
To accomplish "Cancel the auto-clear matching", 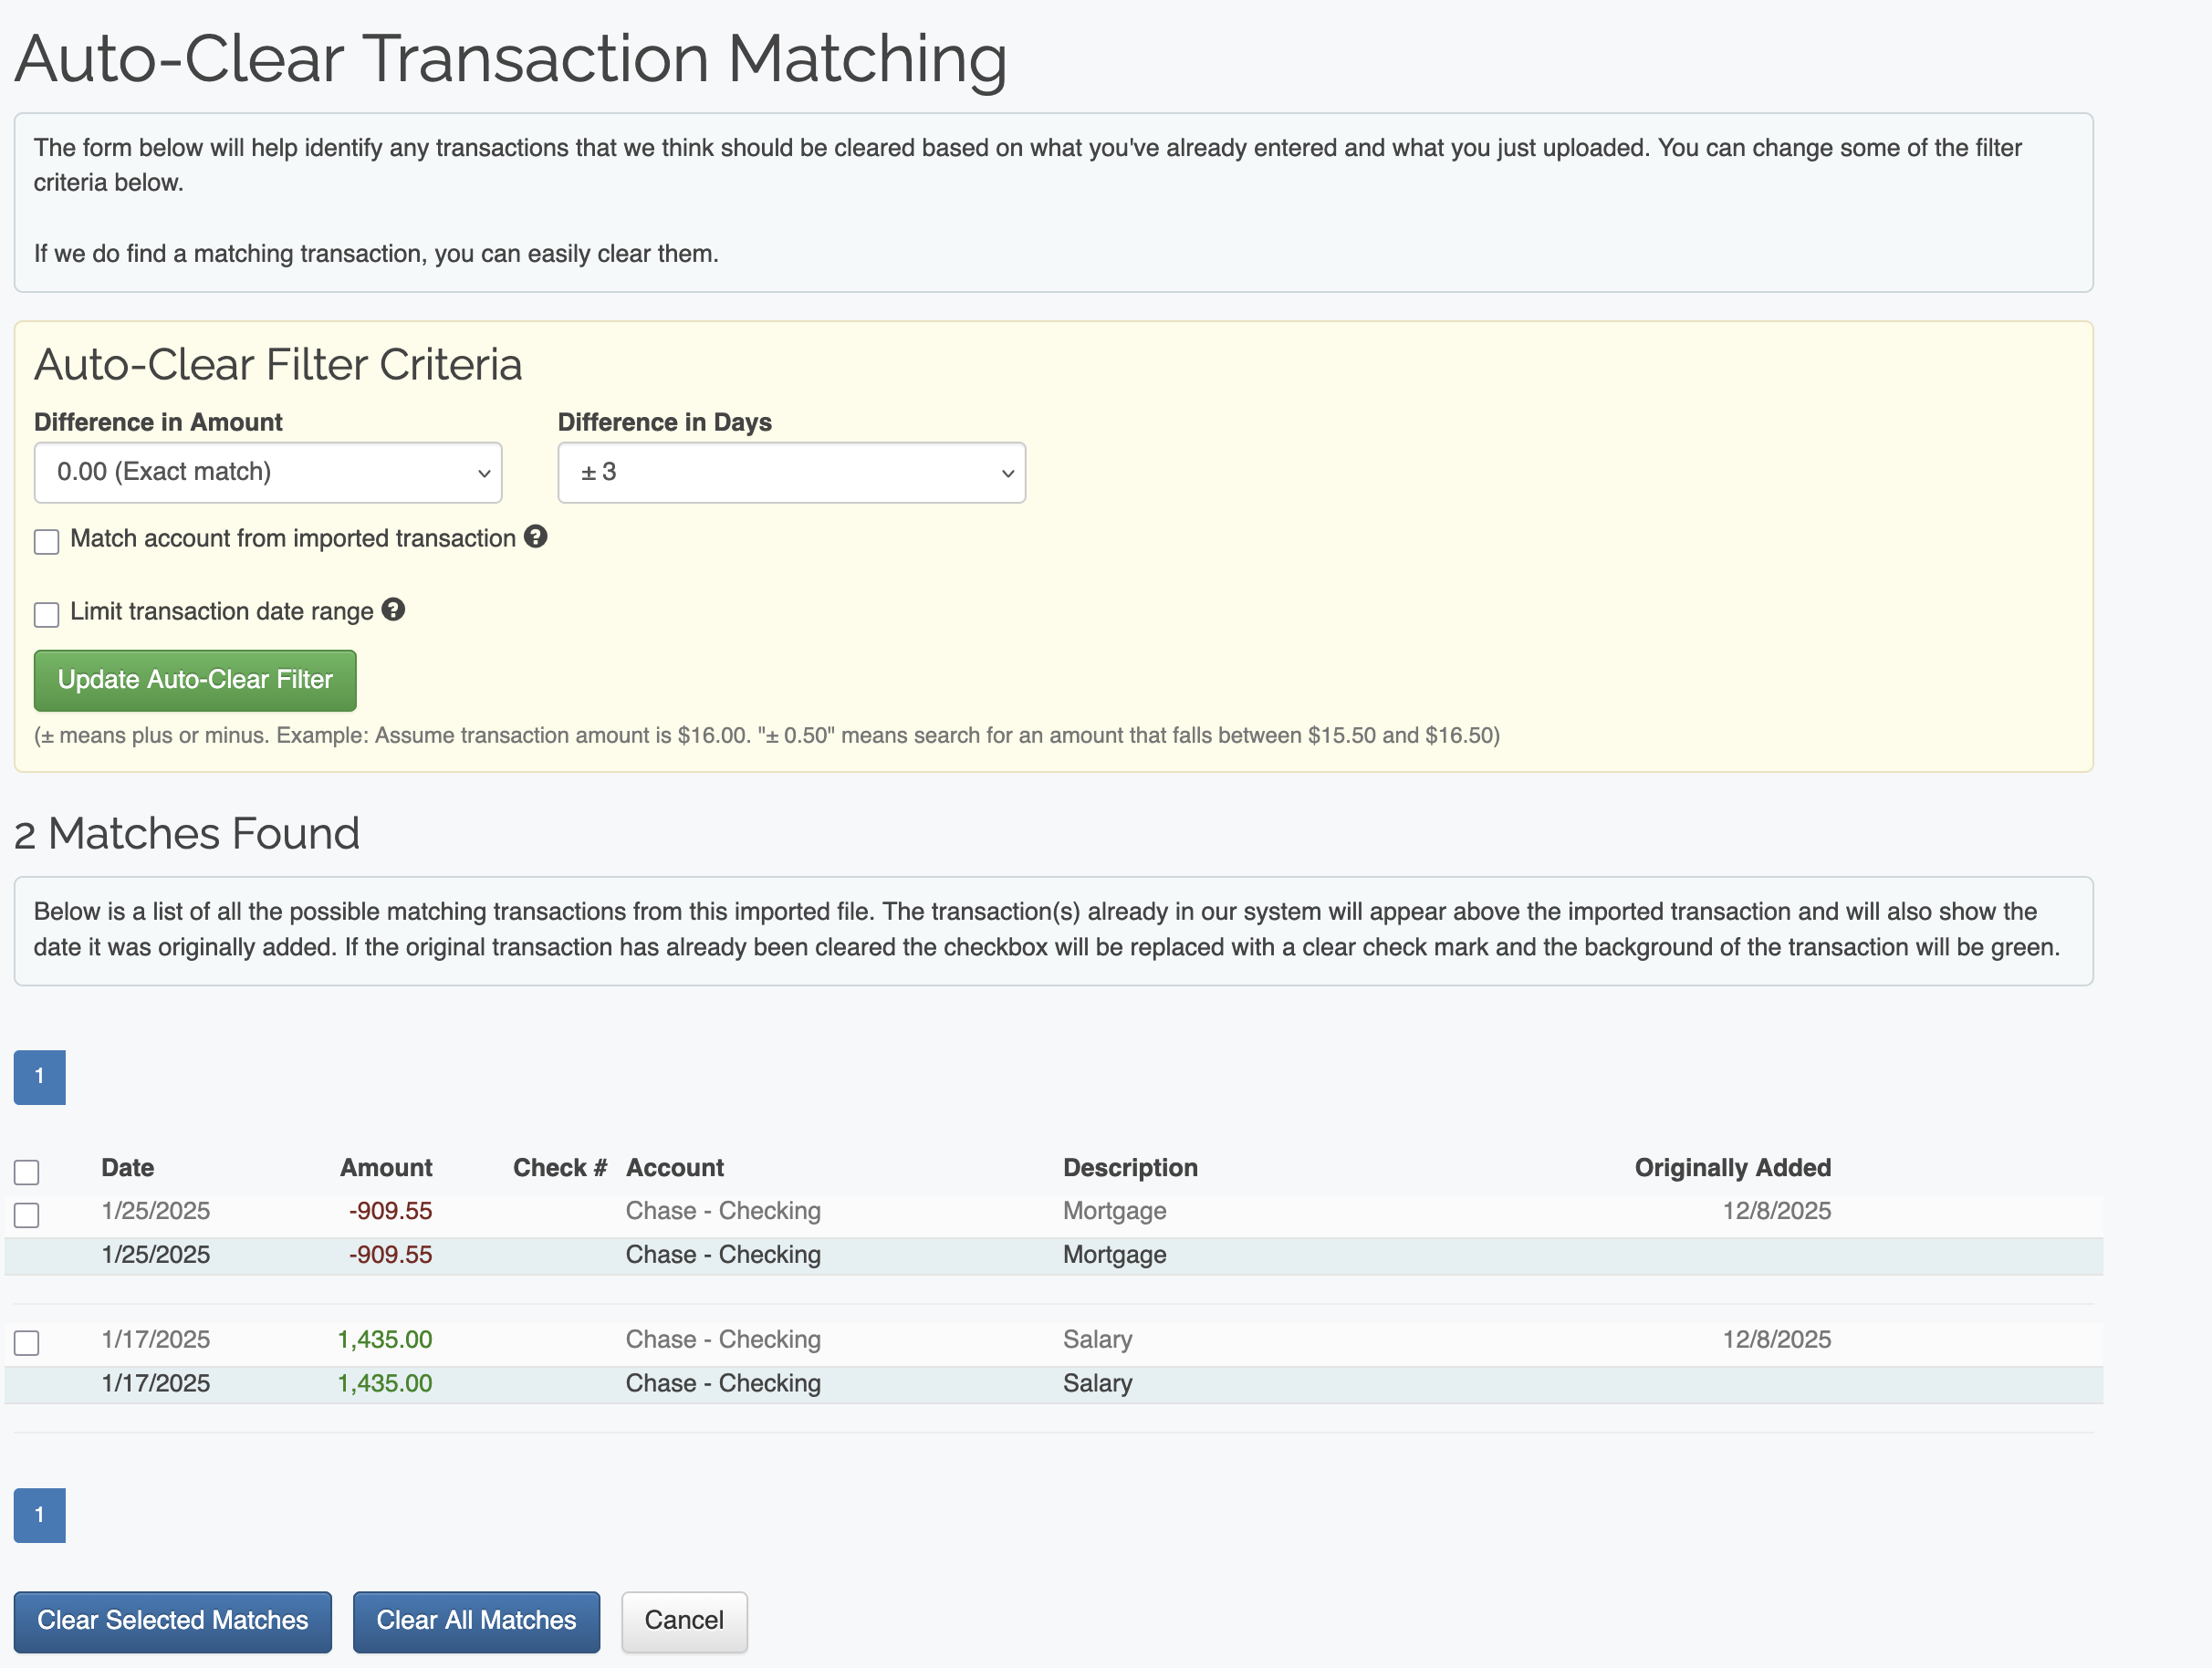I will point(684,1620).
